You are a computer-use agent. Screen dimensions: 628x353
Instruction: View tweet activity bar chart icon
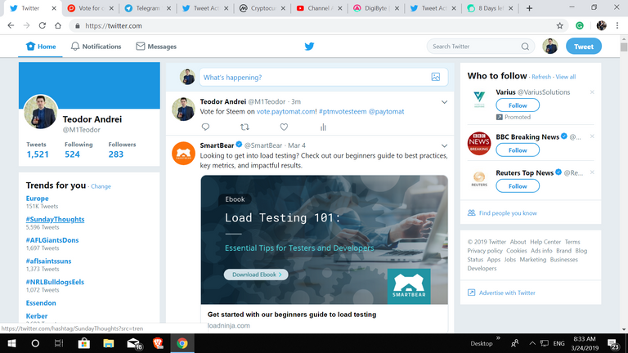(323, 127)
